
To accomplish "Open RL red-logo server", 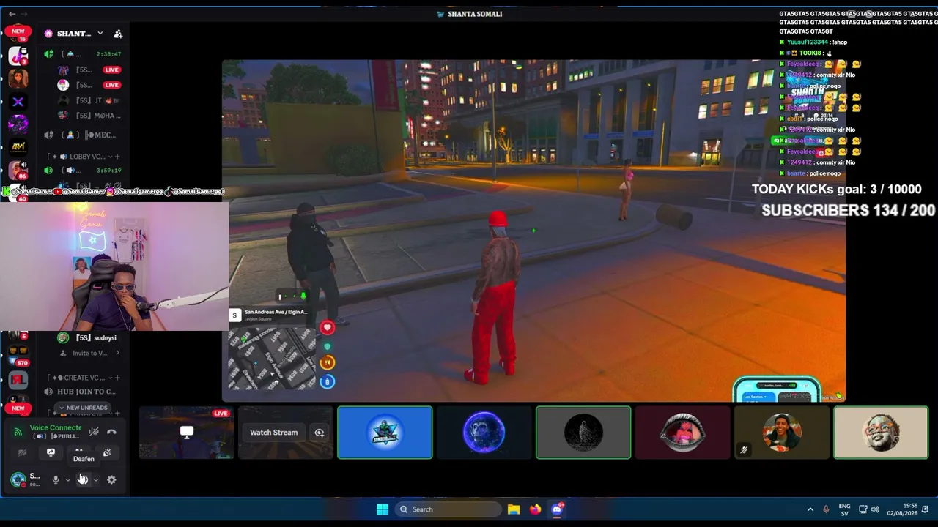I will pyautogui.click(x=18, y=379).
